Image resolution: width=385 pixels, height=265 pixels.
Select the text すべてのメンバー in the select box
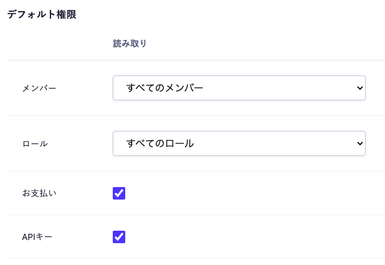pos(165,88)
